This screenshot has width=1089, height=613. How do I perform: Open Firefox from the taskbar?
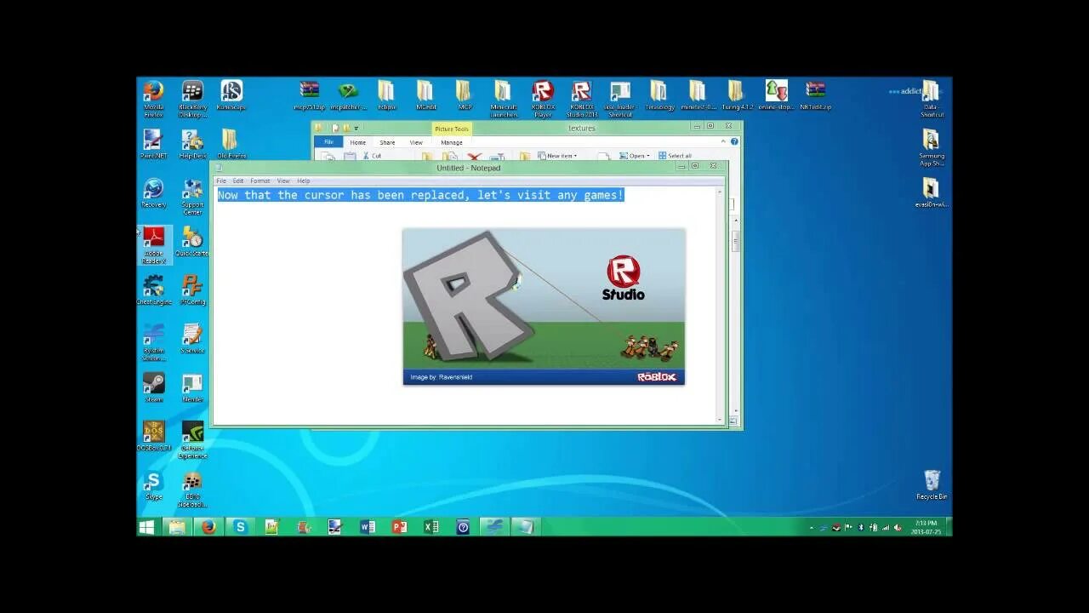(208, 527)
